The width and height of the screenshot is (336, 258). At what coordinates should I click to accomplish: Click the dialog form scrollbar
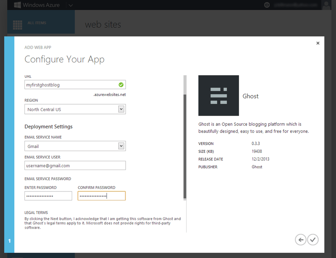pyautogui.click(x=185, y=147)
